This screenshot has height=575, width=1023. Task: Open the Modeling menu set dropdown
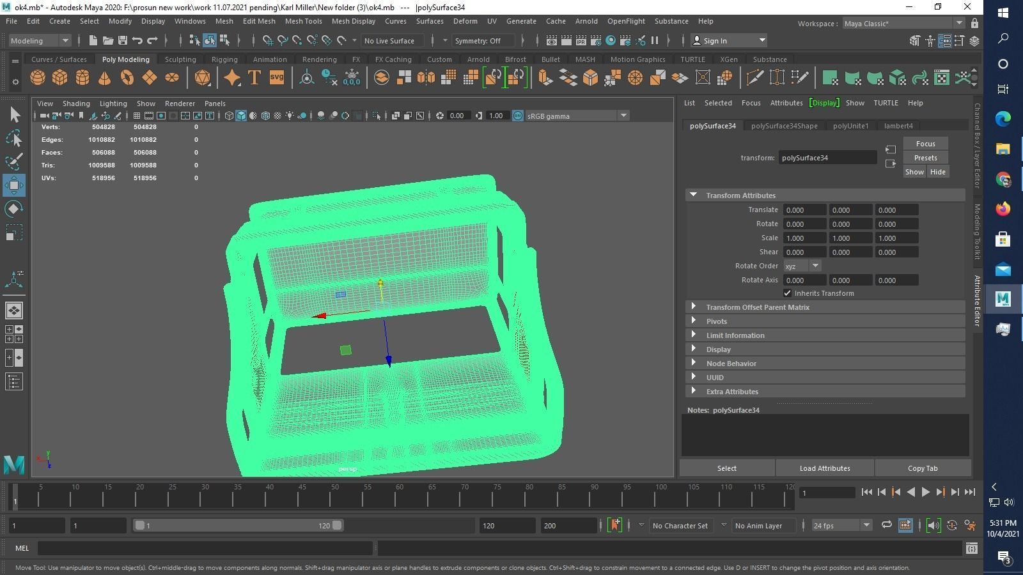[40, 40]
